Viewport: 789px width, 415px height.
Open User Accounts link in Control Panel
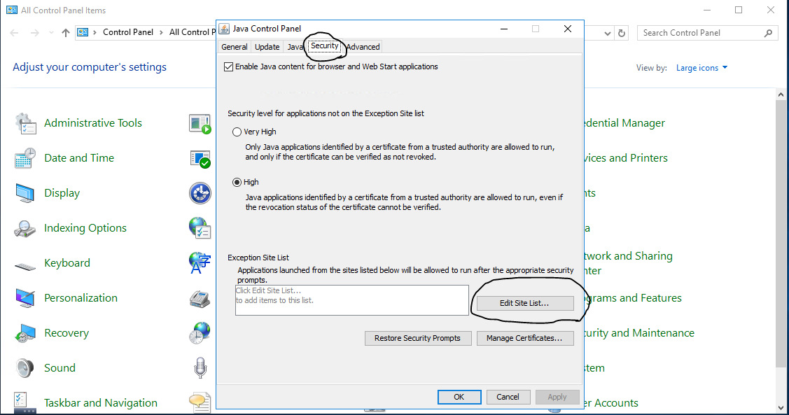pyautogui.click(x=611, y=403)
